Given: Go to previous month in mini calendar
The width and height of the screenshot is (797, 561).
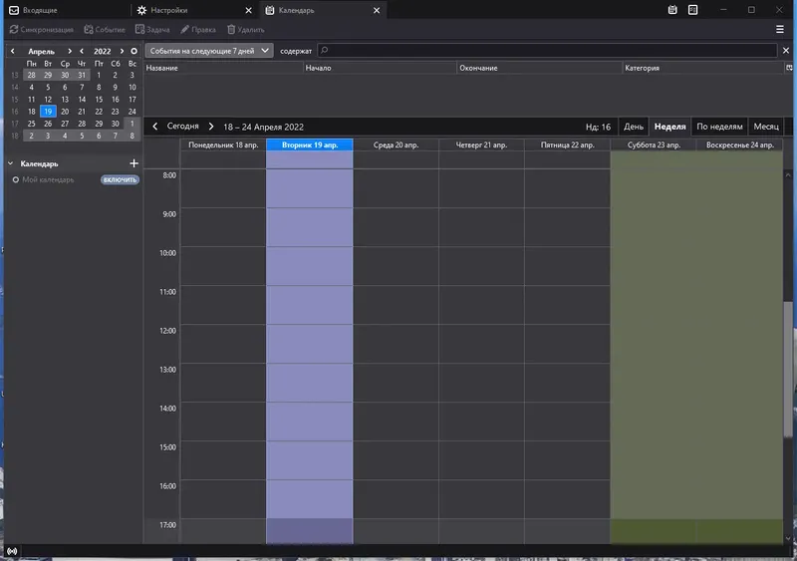Looking at the screenshot, I should (x=13, y=52).
